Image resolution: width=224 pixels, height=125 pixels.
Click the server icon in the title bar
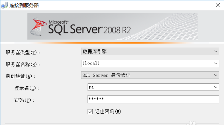point(4,5)
